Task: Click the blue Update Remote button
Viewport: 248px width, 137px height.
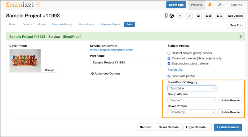Action: tap(228, 127)
